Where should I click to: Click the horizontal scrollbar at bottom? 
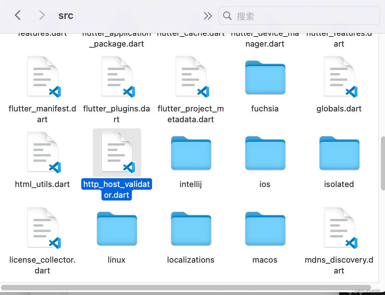click(x=186, y=288)
